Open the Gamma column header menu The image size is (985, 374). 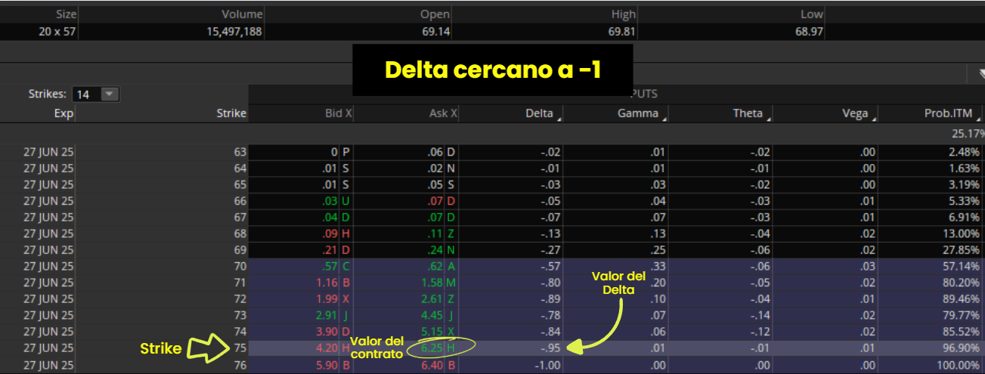pyautogui.click(x=664, y=119)
